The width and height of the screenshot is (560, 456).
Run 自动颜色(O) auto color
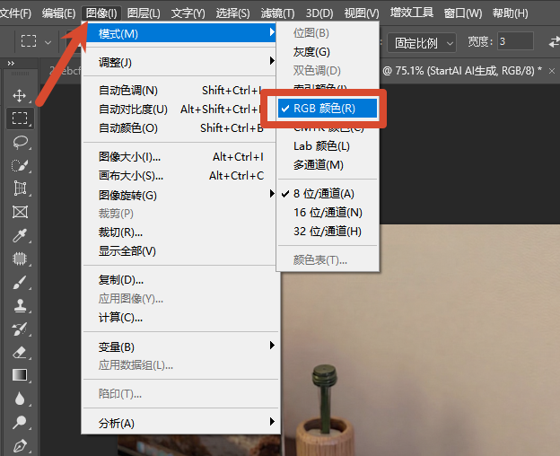click(x=180, y=127)
